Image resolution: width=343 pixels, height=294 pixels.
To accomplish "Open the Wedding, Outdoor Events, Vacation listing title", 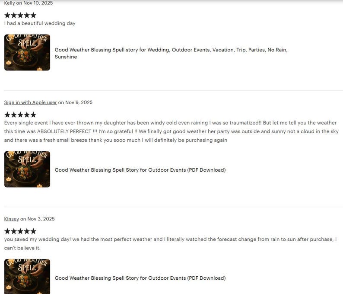I will pos(171,53).
